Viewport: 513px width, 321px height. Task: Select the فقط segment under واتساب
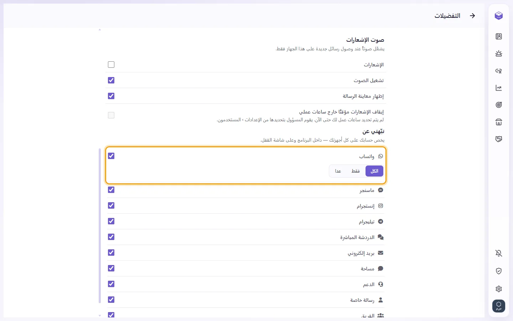[x=356, y=171]
